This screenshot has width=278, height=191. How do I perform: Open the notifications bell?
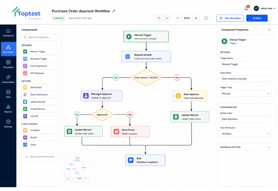[x=246, y=8]
